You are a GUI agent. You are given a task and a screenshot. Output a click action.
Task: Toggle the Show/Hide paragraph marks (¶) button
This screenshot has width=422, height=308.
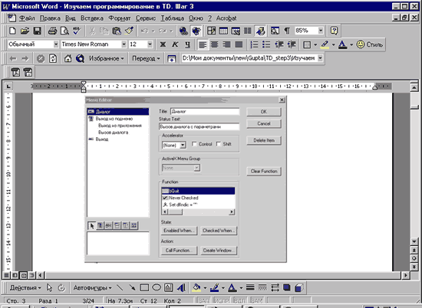(x=287, y=31)
